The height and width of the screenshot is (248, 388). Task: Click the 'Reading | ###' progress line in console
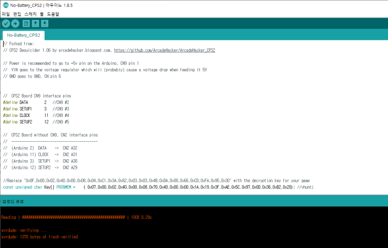coord(77,217)
